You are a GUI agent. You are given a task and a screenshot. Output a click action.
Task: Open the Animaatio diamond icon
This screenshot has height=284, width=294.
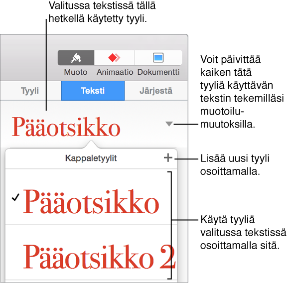pyautogui.click(x=114, y=58)
